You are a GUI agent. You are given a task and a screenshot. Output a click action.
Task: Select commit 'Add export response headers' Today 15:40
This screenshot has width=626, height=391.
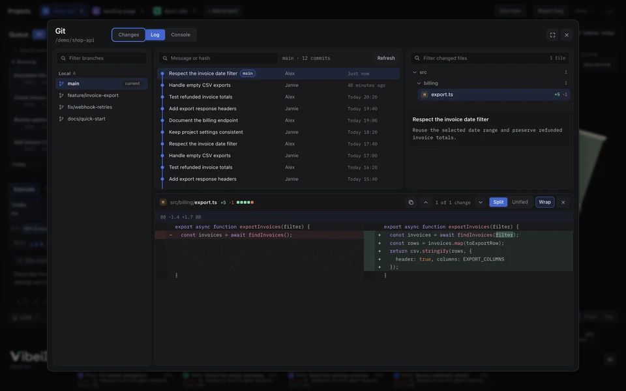[278, 179]
